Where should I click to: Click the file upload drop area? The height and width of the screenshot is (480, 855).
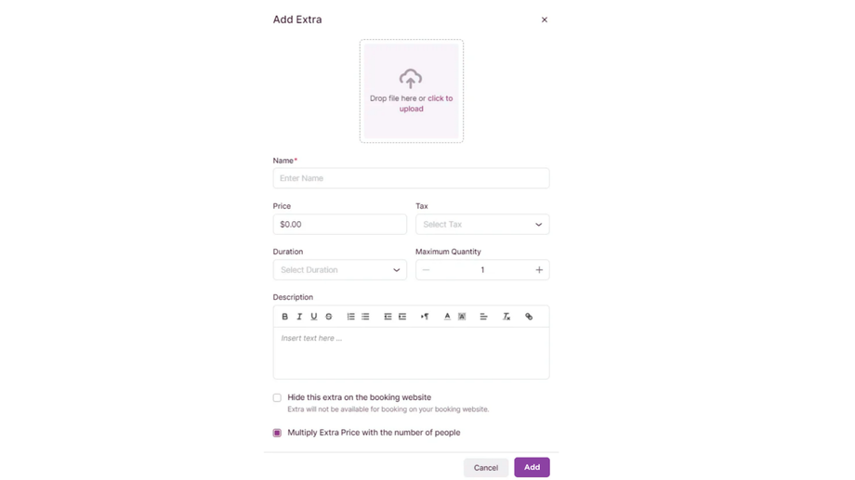click(412, 91)
